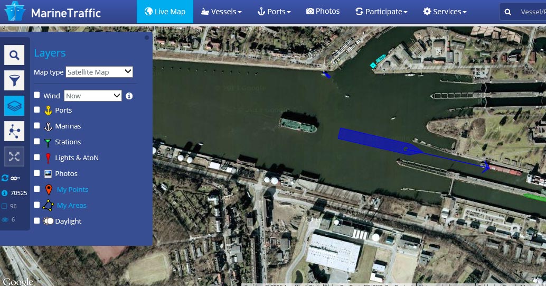546x286 pixels.
Task: Switch to the Live Map tab
Action: tap(165, 12)
